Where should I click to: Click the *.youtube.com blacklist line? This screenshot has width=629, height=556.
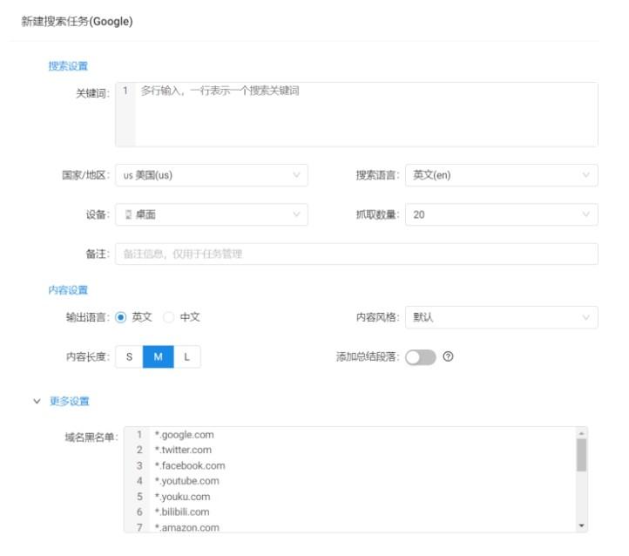[x=187, y=481]
